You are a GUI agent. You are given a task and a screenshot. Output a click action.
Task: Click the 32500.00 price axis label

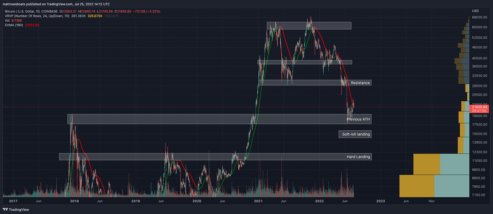[479, 76]
